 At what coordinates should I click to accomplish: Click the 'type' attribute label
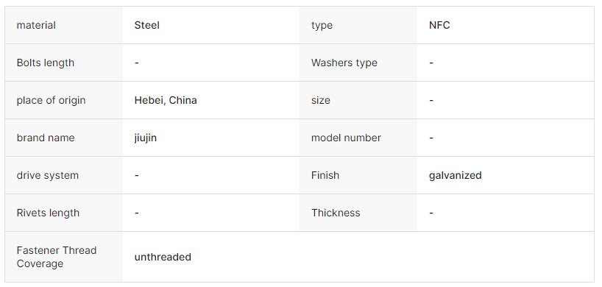pyautogui.click(x=322, y=25)
